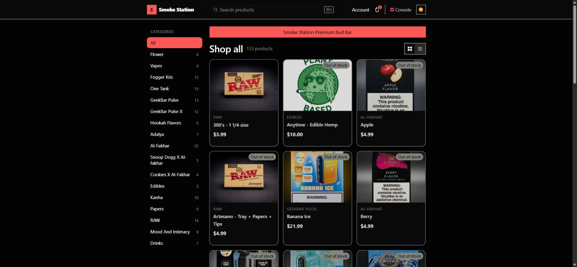
Task: Select the GeekBar Pulse category
Action: pos(174,100)
